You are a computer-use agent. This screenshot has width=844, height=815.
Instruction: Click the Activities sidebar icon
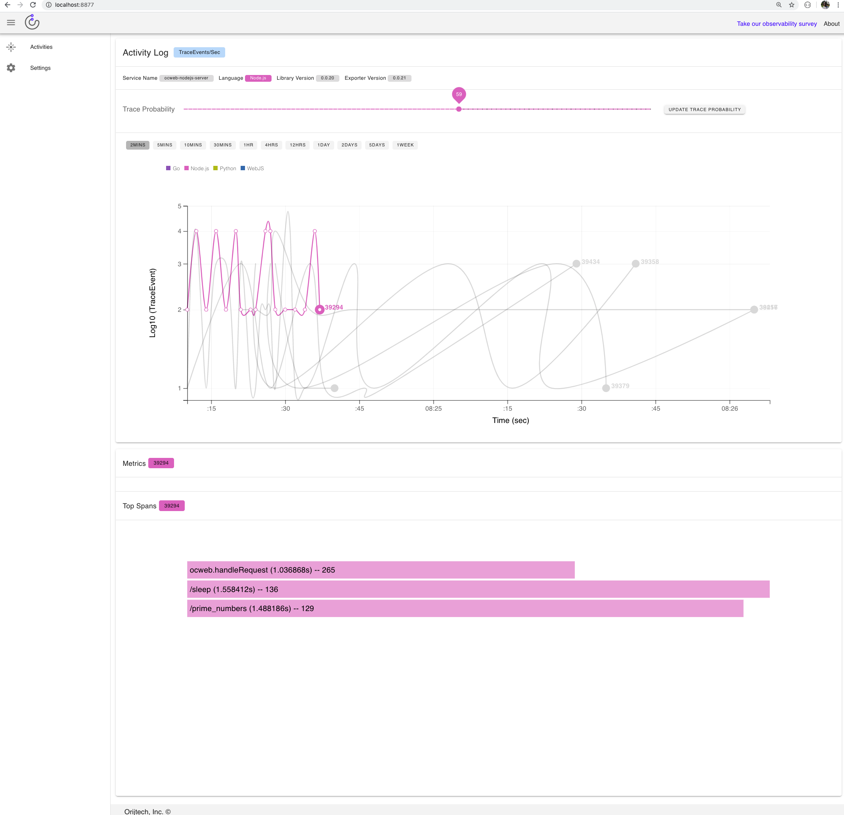11,47
